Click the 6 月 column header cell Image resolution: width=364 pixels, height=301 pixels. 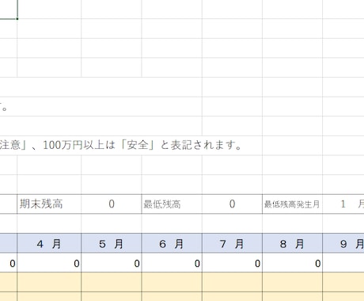pyautogui.click(x=172, y=243)
